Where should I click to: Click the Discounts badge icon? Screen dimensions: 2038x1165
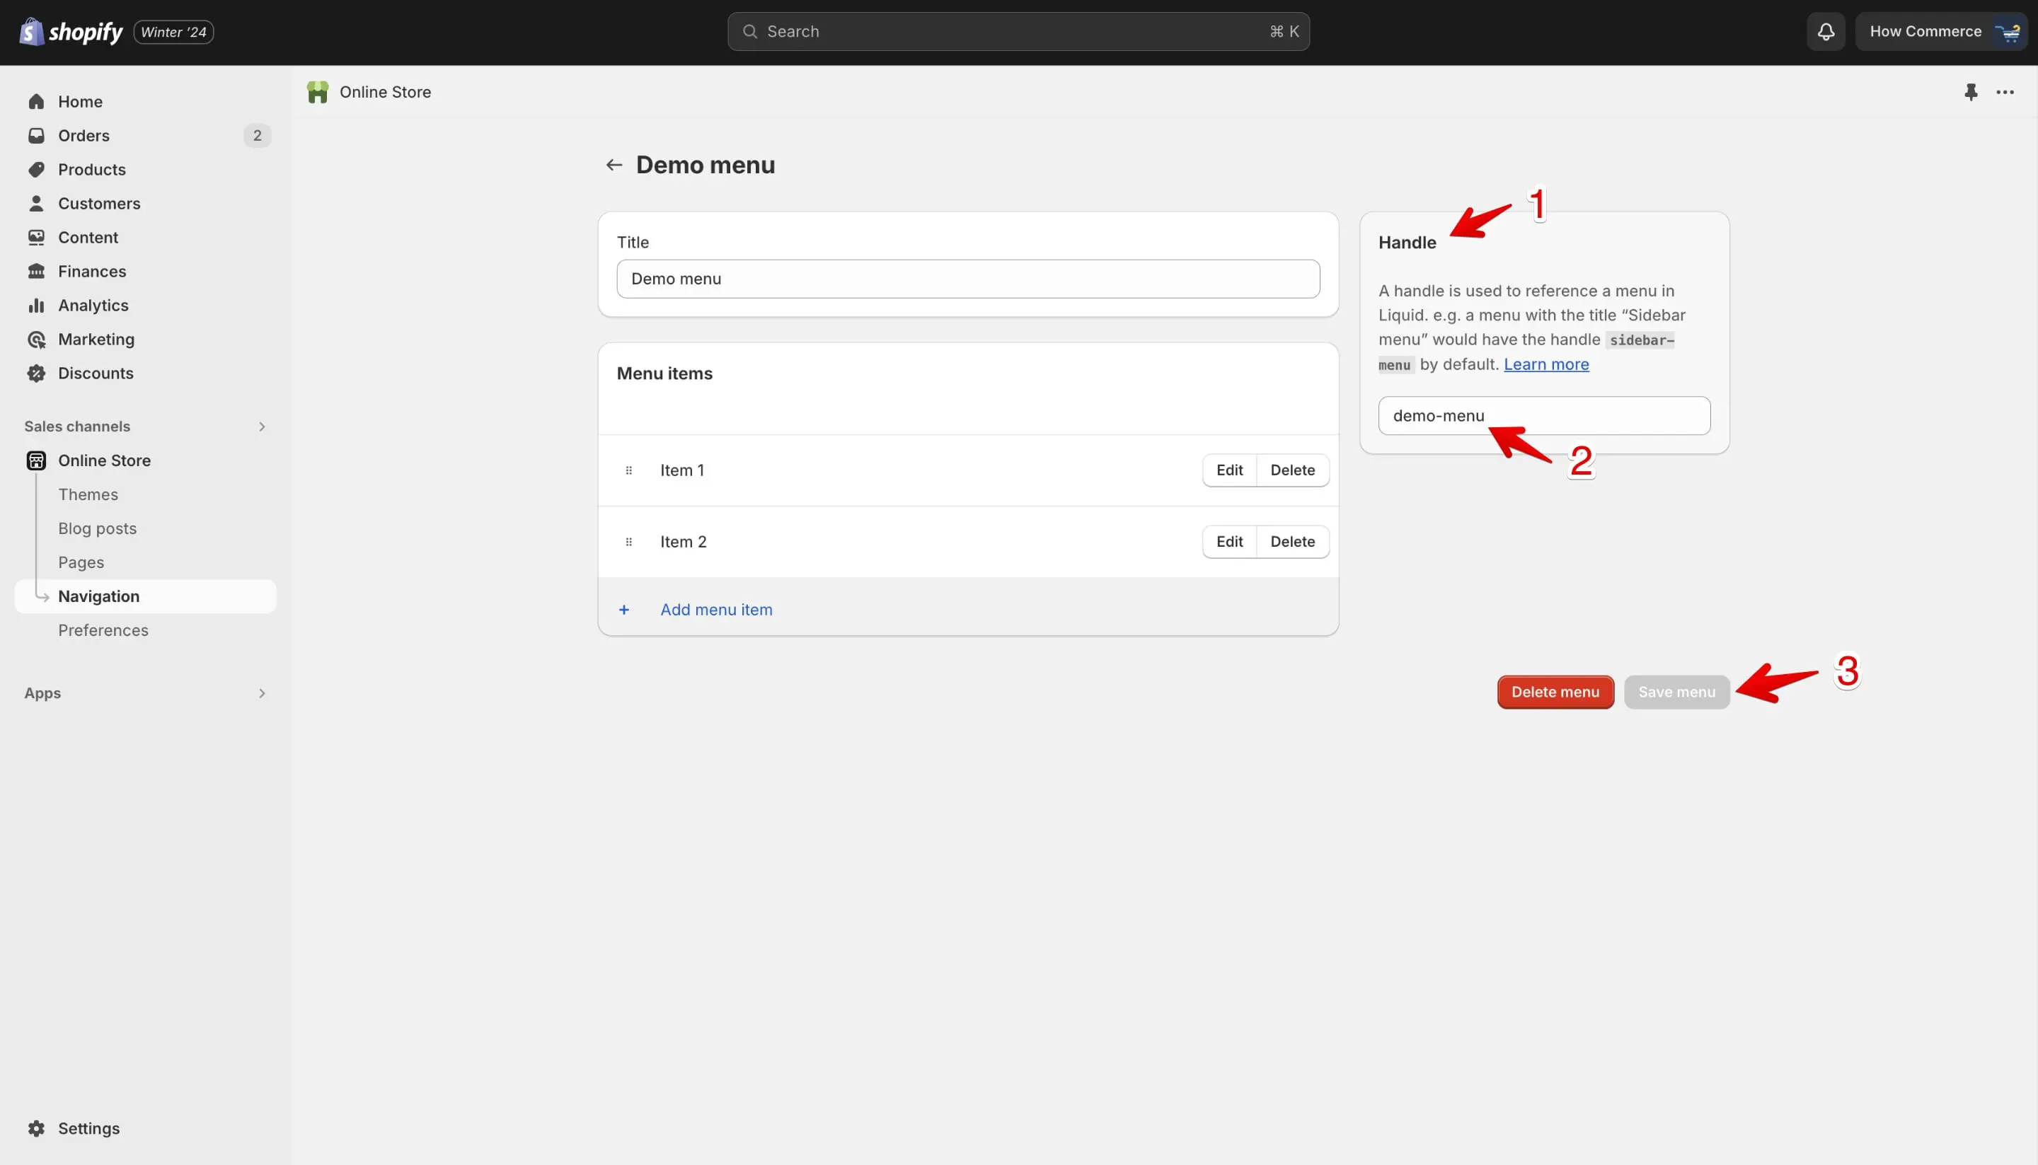pyautogui.click(x=36, y=373)
